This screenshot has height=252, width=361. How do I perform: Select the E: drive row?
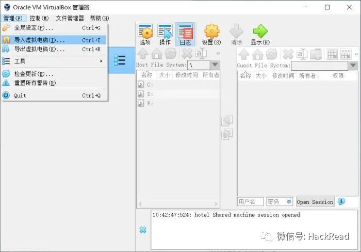[178, 103]
